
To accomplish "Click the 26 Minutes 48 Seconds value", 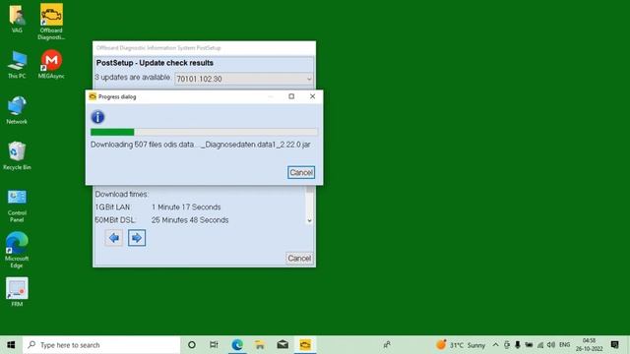I will point(190,220).
